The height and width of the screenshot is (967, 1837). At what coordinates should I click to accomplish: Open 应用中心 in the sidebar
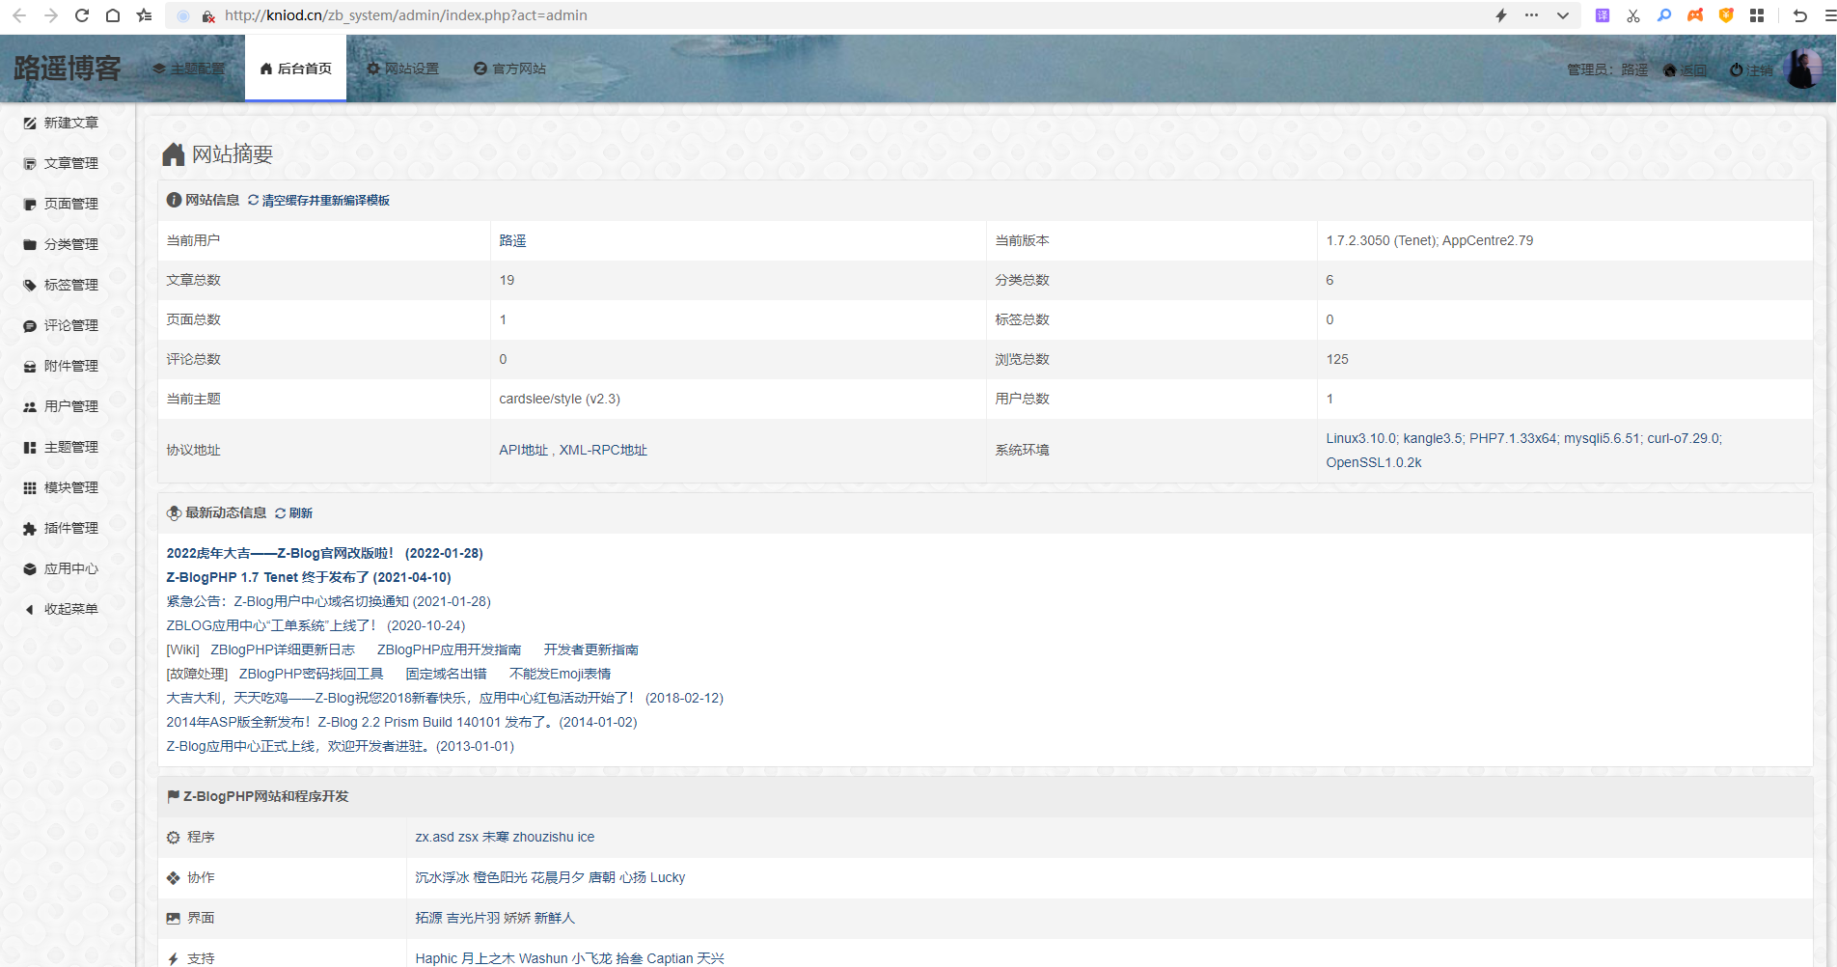point(69,569)
